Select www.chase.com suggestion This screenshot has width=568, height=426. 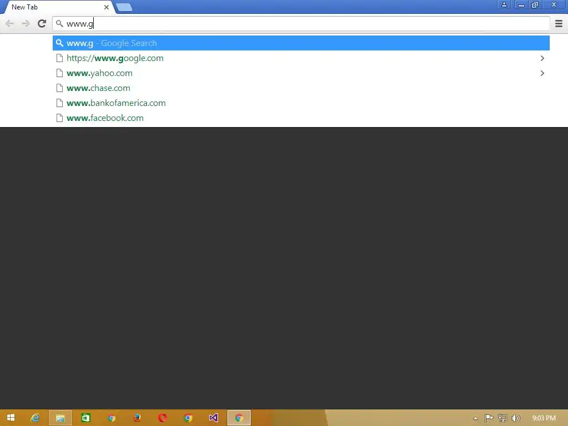[x=301, y=88]
